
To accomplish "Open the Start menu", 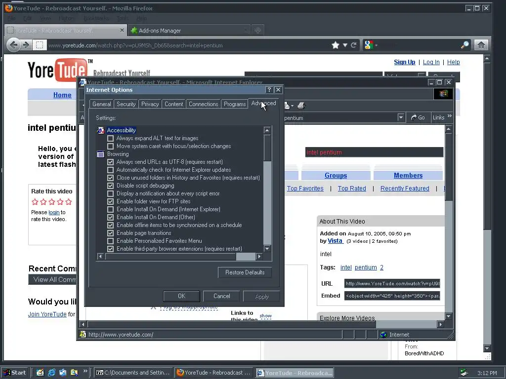I will [x=15, y=373].
